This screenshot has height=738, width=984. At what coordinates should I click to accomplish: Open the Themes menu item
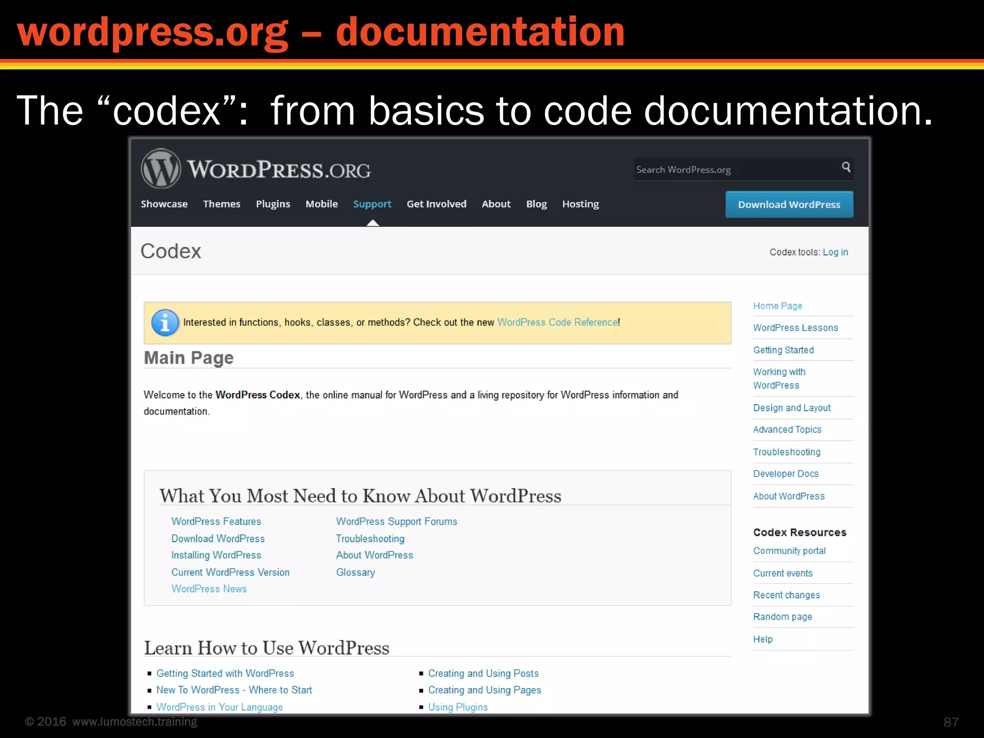221,204
